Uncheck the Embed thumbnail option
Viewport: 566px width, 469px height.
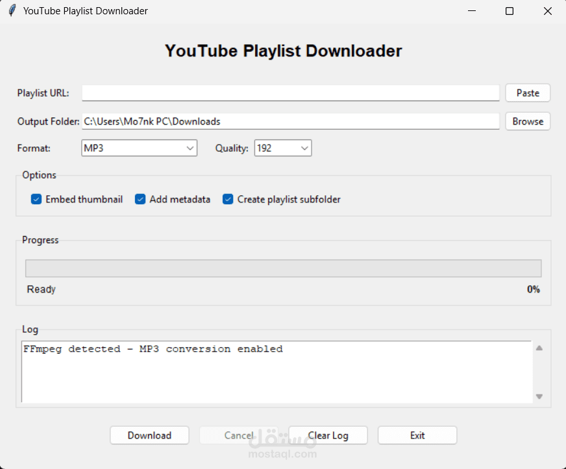[36, 199]
